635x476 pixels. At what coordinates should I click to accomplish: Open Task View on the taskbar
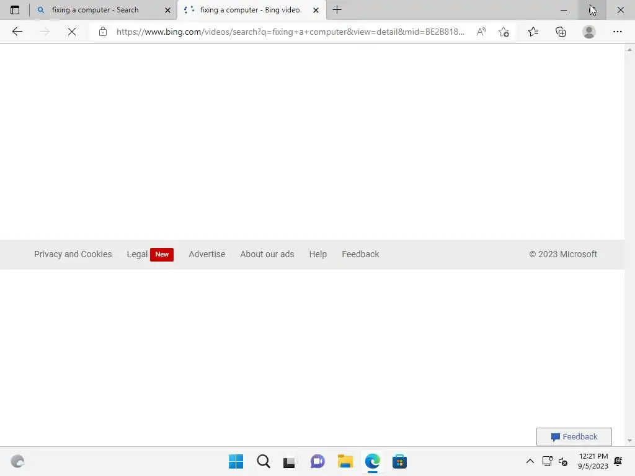289,461
